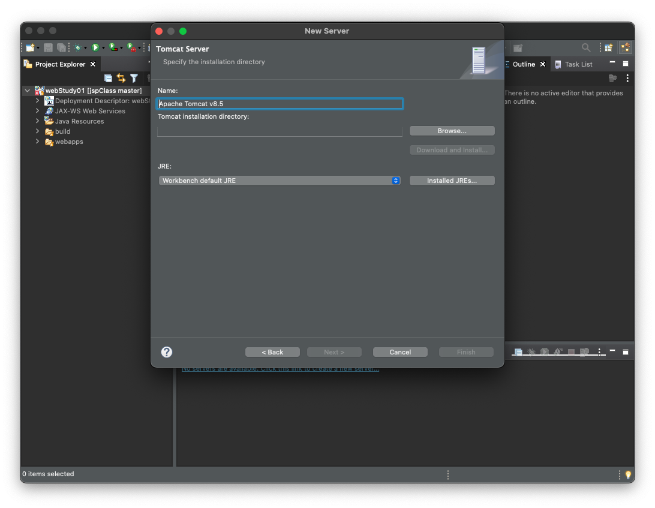Click Servers view stop square icon
The width and height of the screenshot is (655, 508).
[572, 352]
